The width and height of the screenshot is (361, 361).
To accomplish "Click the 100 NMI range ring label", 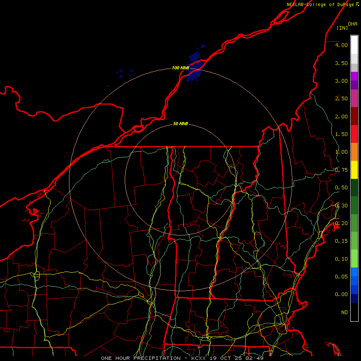I will 180,68.
